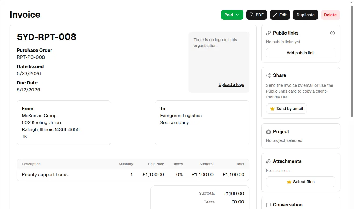
Task: Click the Description column header
Action: pyautogui.click(x=31, y=164)
